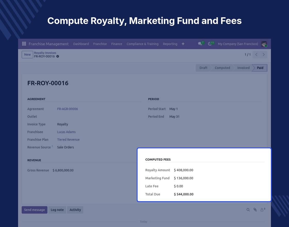Viewport: 289px width, 227px height.
Task: Click the Send message button
Action: pos(35,210)
